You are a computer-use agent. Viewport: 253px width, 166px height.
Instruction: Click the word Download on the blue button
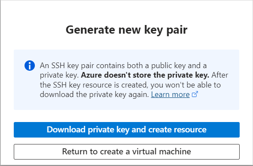point(66,129)
